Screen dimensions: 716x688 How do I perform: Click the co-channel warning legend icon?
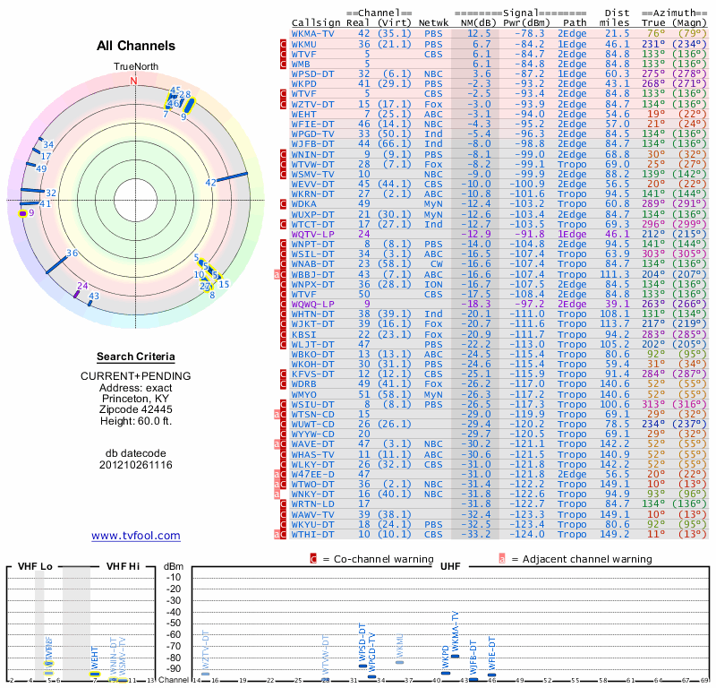click(313, 558)
